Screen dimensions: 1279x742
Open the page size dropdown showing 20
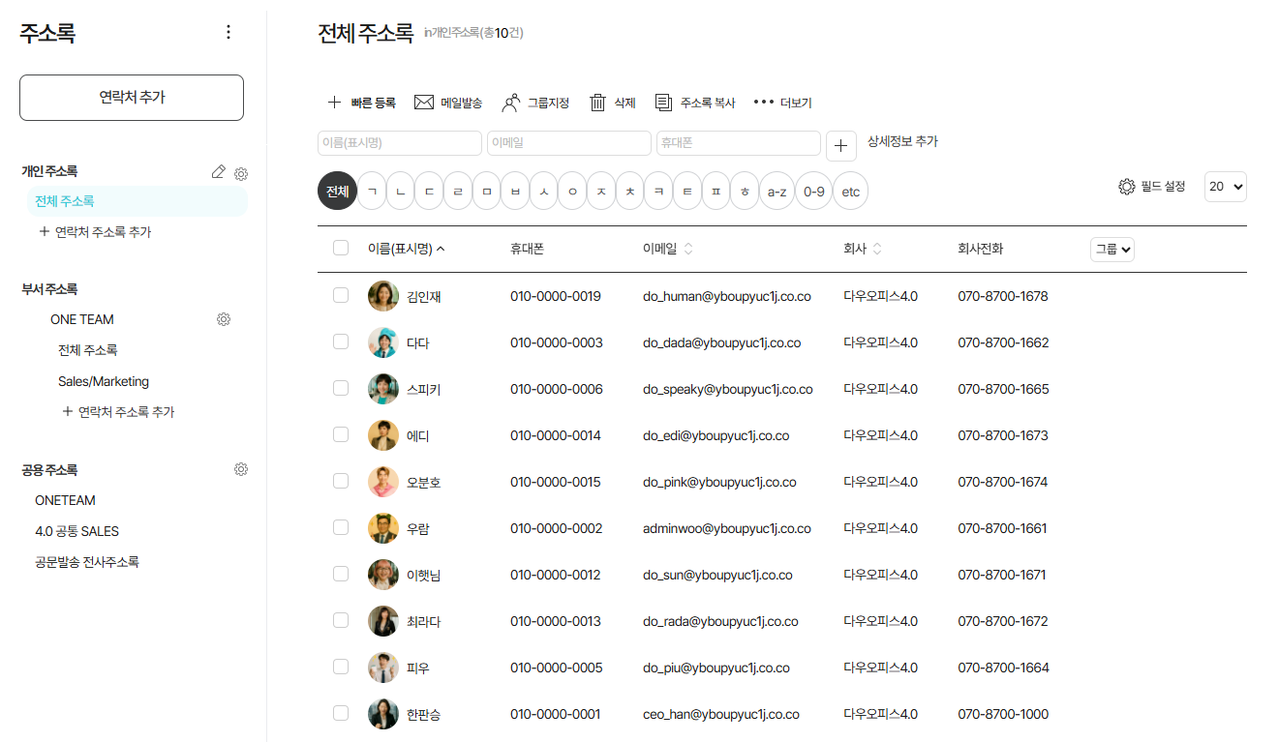coord(1225,187)
